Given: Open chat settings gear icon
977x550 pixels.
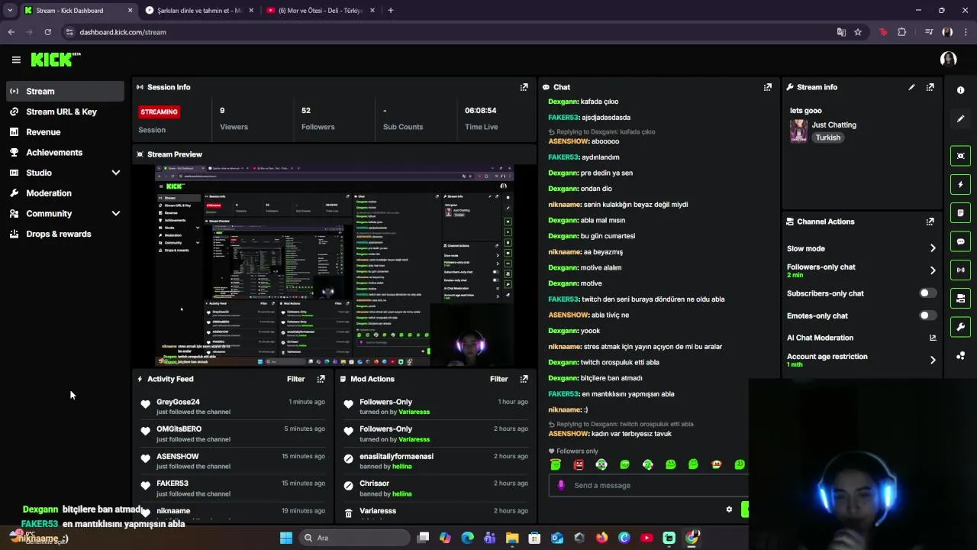Looking at the screenshot, I should click(x=729, y=510).
